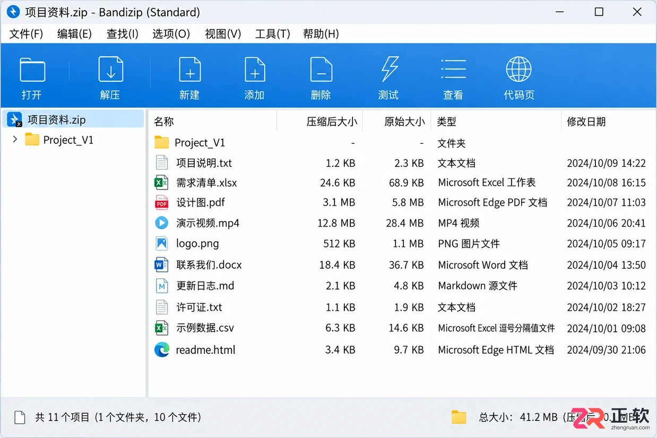Click the 2024/09/30 21:06 date cell
This screenshot has width=657, height=438.
606,350
